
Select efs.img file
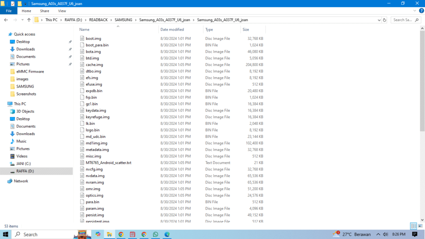point(92,78)
